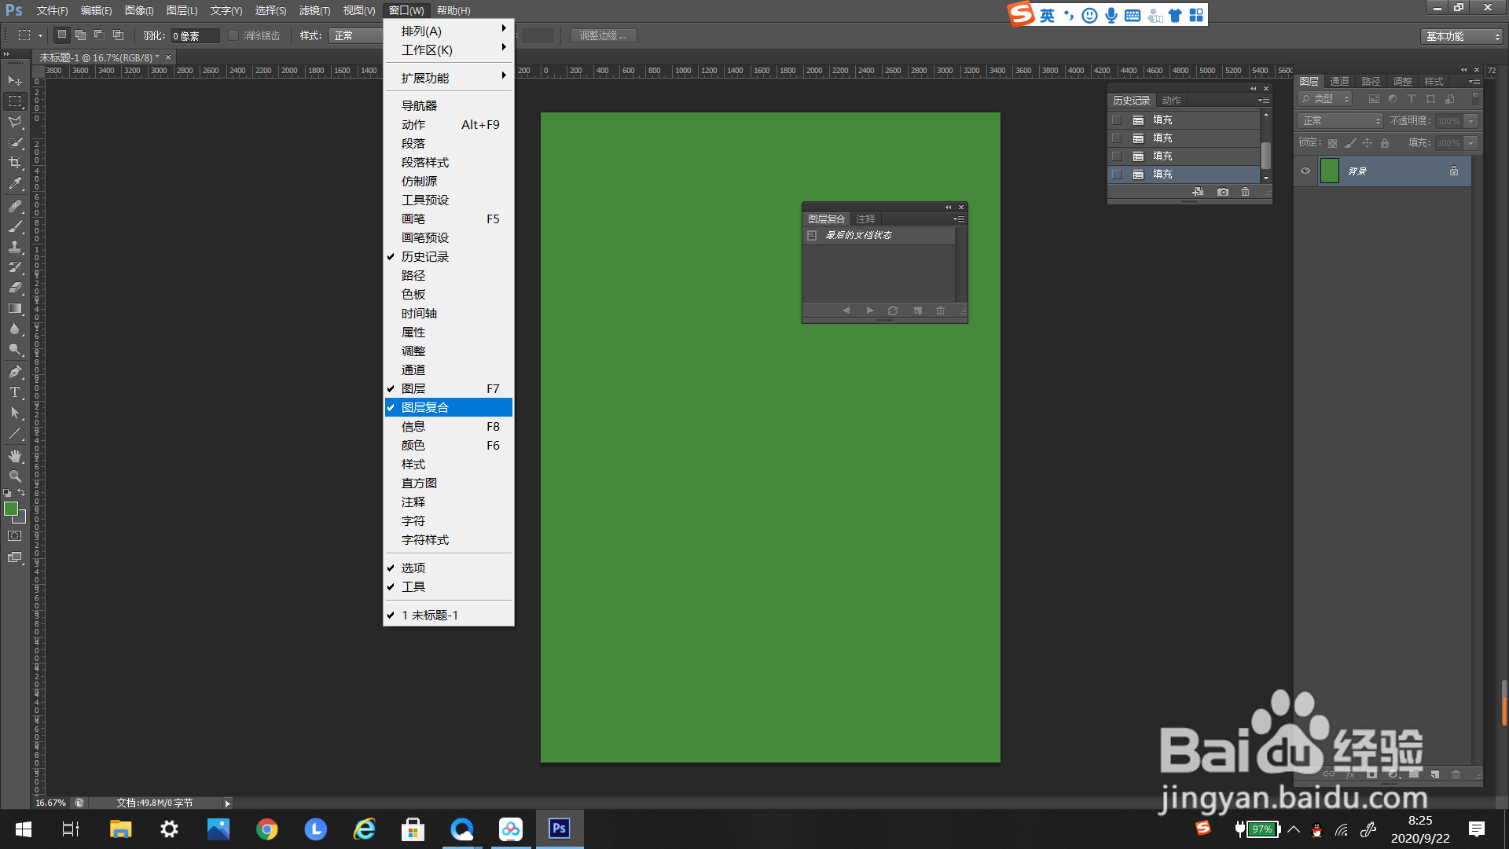The image size is (1509, 849).
Task: Toggle checkbox beside first 填充 history state
Action: [x=1116, y=120]
